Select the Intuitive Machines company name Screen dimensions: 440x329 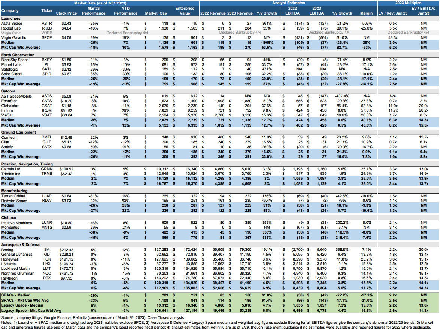coord(16,223)
